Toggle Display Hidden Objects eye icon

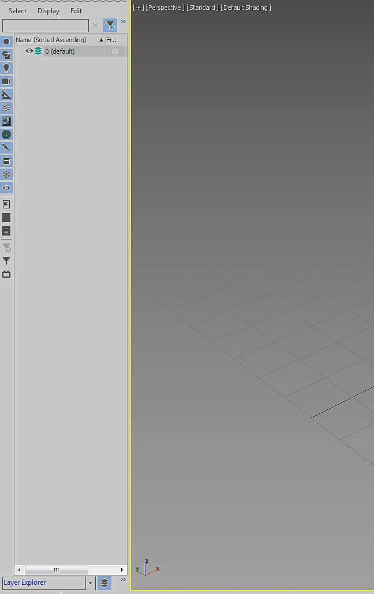pyautogui.click(x=6, y=188)
